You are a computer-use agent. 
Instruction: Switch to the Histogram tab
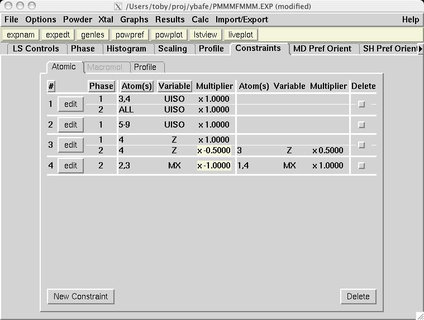point(126,49)
